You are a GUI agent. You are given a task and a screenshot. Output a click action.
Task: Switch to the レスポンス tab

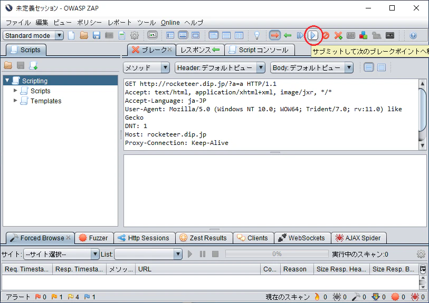pos(200,50)
